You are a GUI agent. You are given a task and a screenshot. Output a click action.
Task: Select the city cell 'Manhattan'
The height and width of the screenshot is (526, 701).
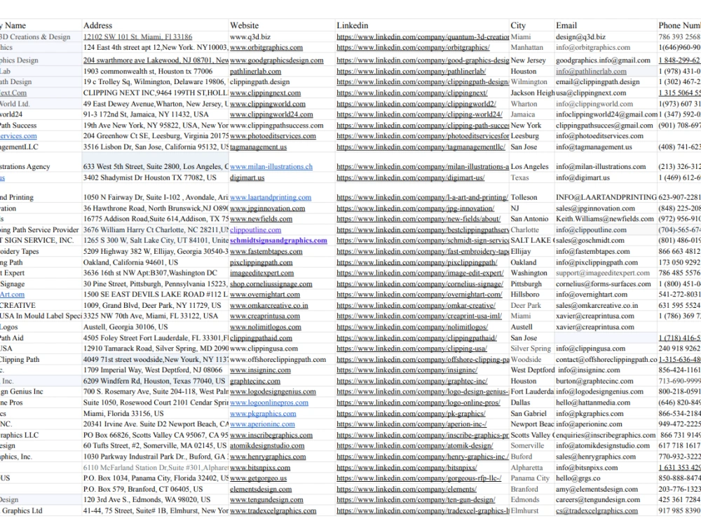click(x=532, y=48)
